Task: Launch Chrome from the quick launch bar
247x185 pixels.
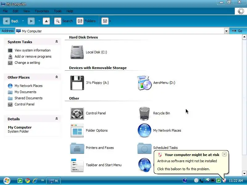Action: (x=27, y=181)
